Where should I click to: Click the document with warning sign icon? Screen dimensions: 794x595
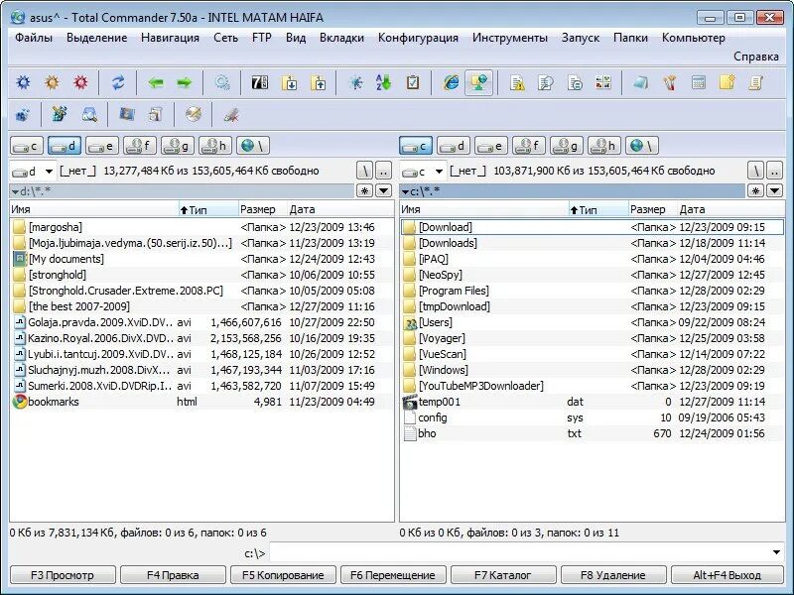(517, 82)
